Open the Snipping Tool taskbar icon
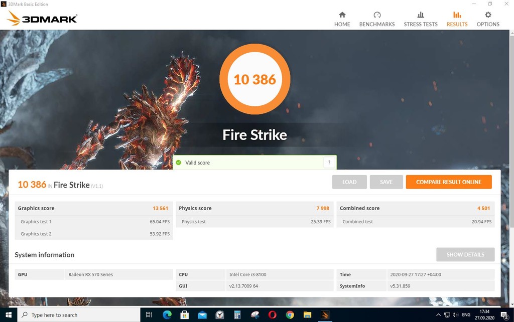 point(254,315)
